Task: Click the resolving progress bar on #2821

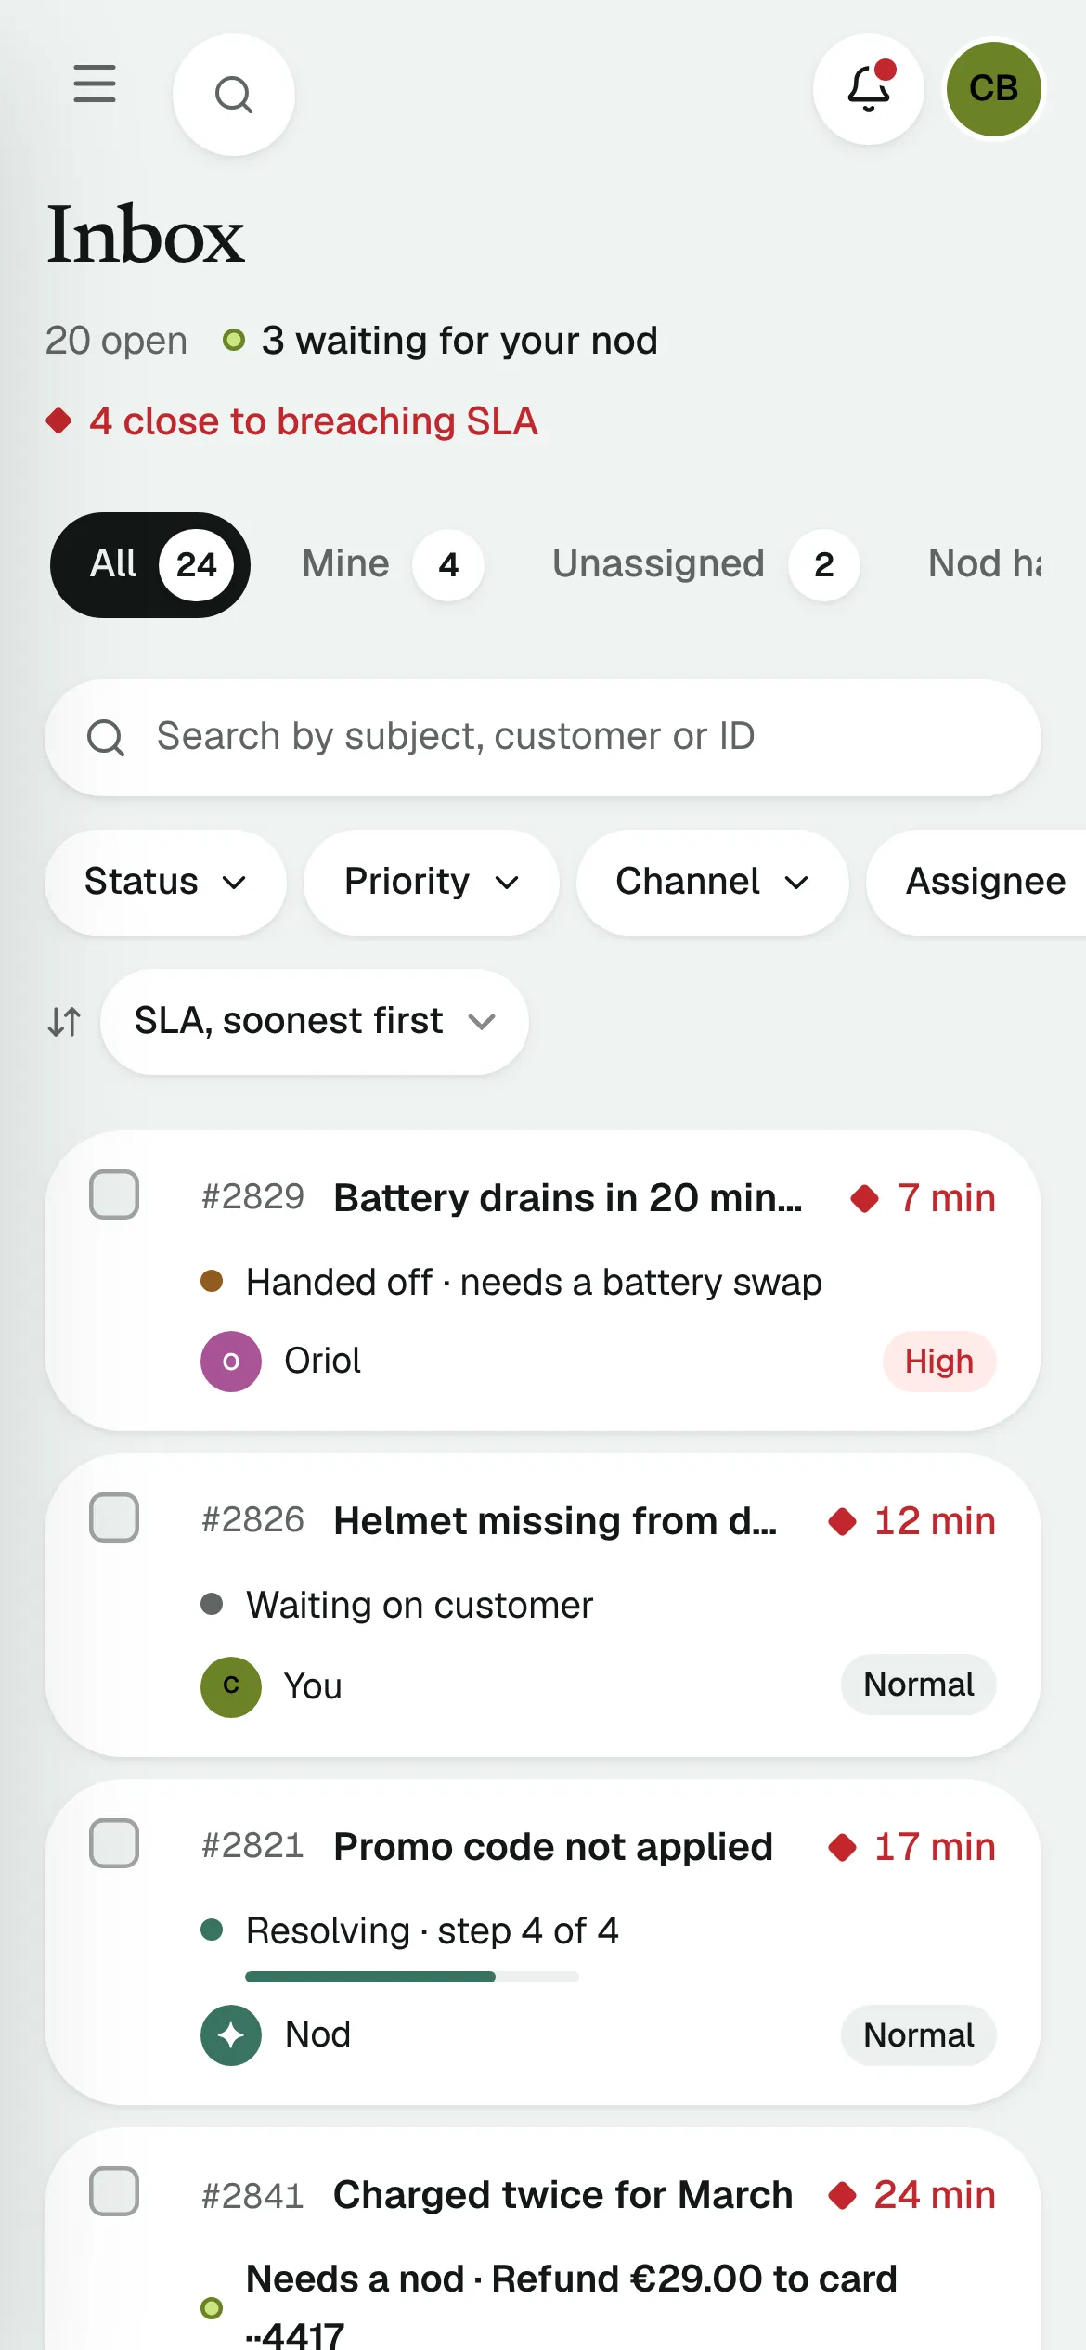Action: (x=412, y=1977)
